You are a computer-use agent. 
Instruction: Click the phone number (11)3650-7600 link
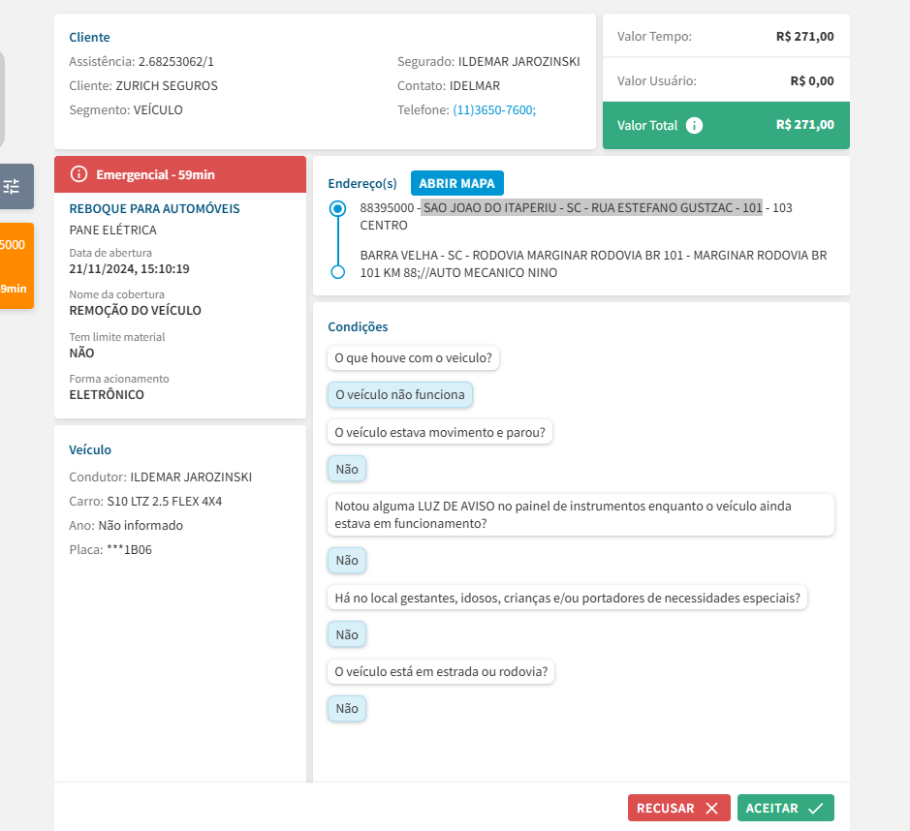pos(494,110)
